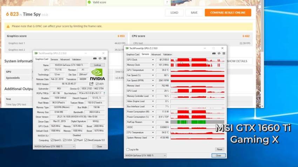
Task: Toggle the OpenCL checkbox
Action: (52, 140)
